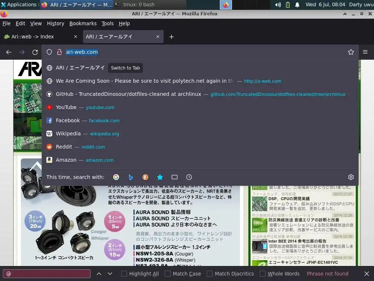This screenshot has height=281, width=374.
Task: Open a new tab with plus
Action: [x=171, y=37]
